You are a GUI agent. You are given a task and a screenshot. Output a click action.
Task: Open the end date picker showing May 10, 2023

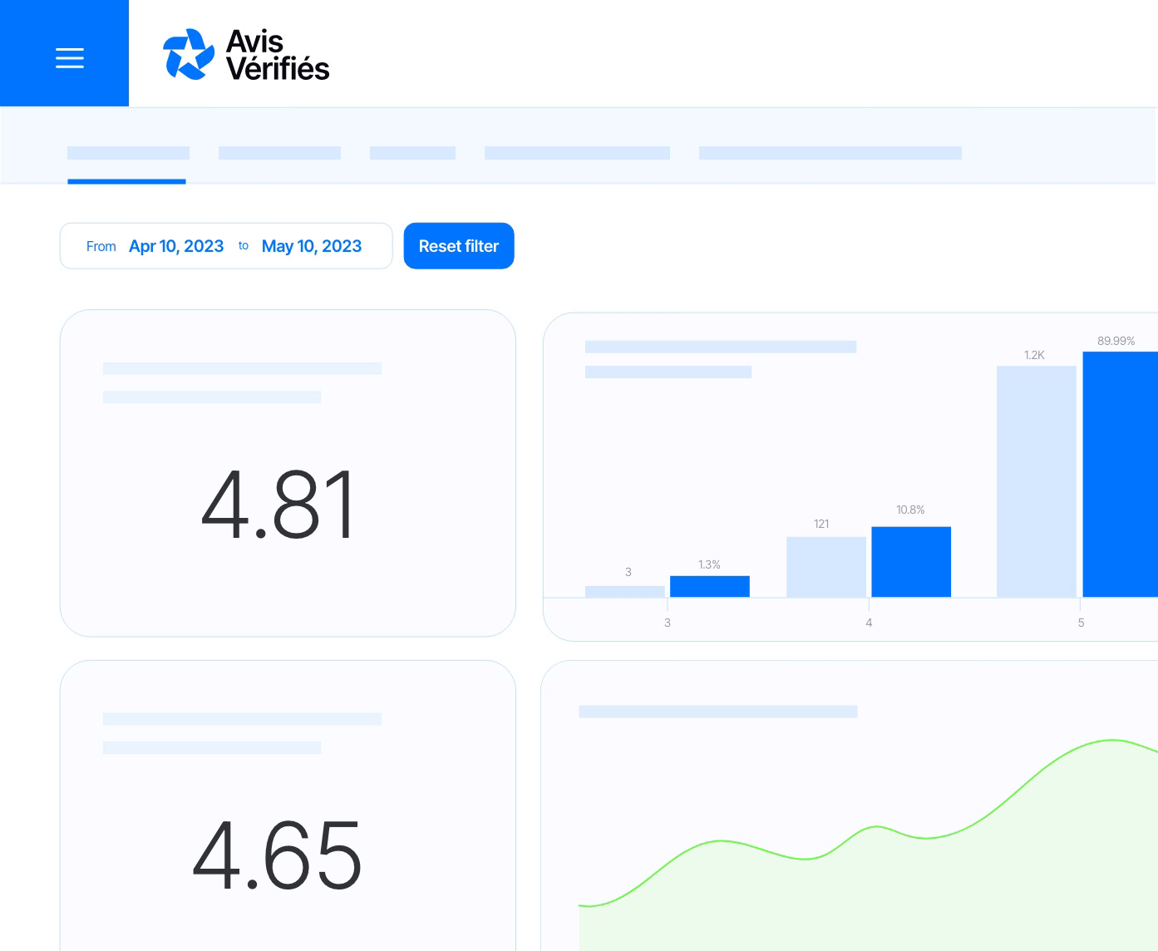[312, 246]
